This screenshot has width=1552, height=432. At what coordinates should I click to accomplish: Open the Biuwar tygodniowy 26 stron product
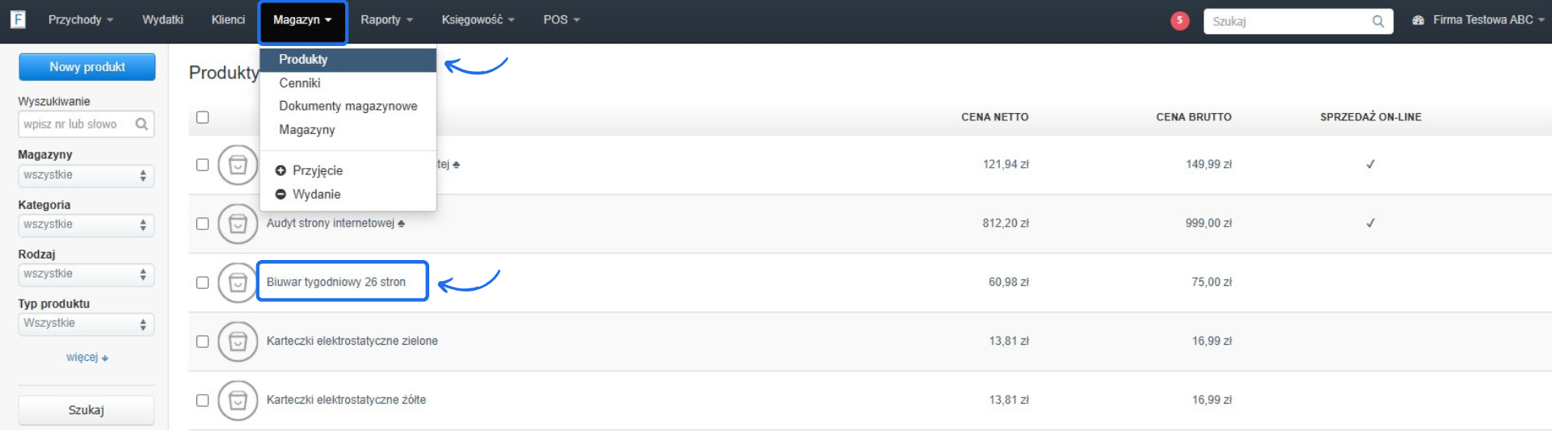click(336, 282)
